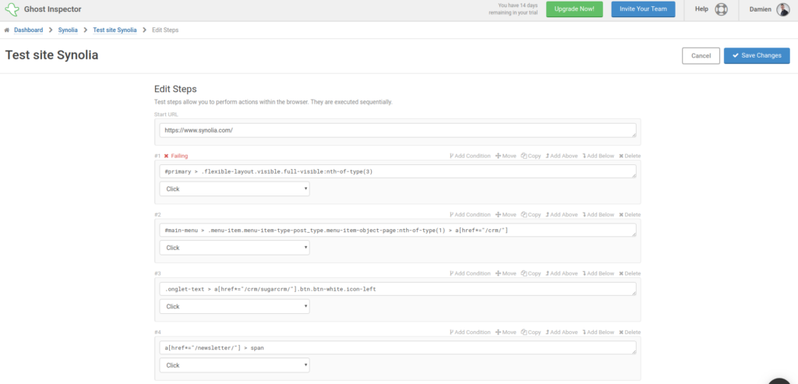Open Damien's profile avatar

782,9
